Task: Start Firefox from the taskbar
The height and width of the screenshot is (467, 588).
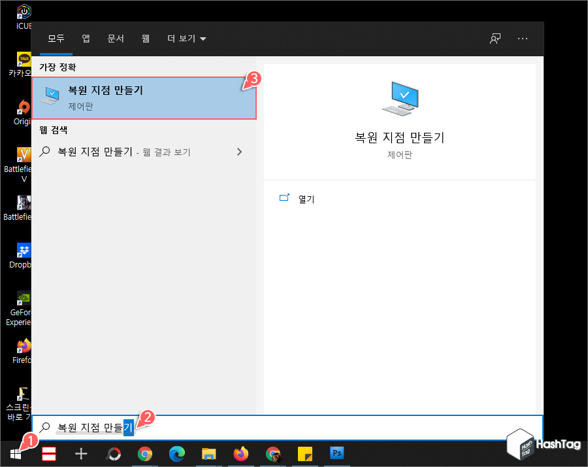Action: pos(240,453)
